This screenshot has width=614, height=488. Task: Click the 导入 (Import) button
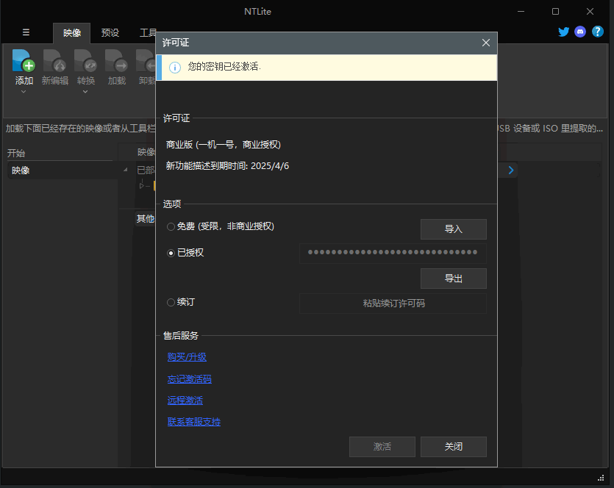pyautogui.click(x=453, y=229)
